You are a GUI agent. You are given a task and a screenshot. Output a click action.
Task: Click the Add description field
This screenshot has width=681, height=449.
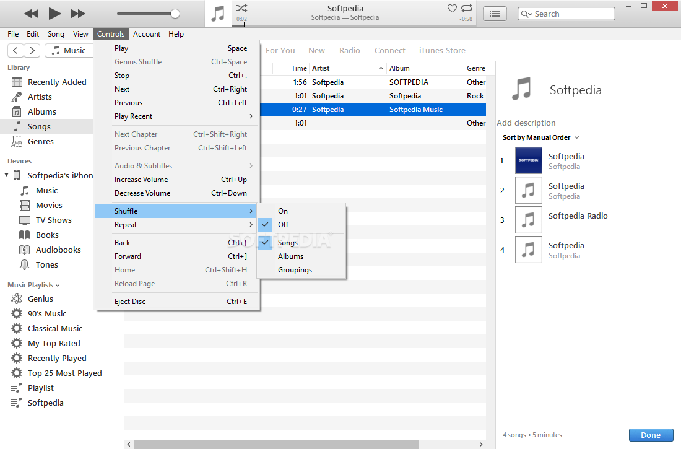click(588, 123)
